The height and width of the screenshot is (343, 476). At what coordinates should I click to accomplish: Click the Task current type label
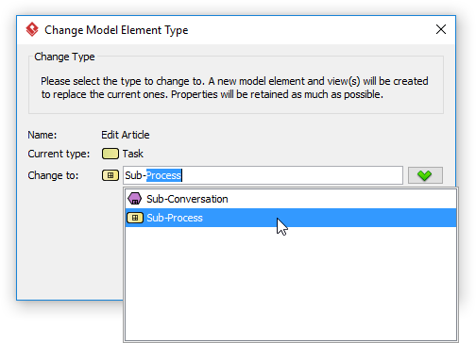[133, 154]
